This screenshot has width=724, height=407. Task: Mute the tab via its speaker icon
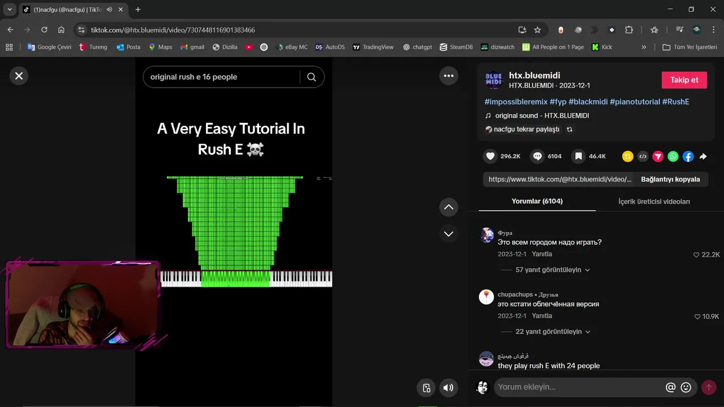(x=109, y=10)
